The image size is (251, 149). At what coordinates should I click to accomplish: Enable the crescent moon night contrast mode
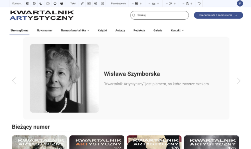point(41,3)
